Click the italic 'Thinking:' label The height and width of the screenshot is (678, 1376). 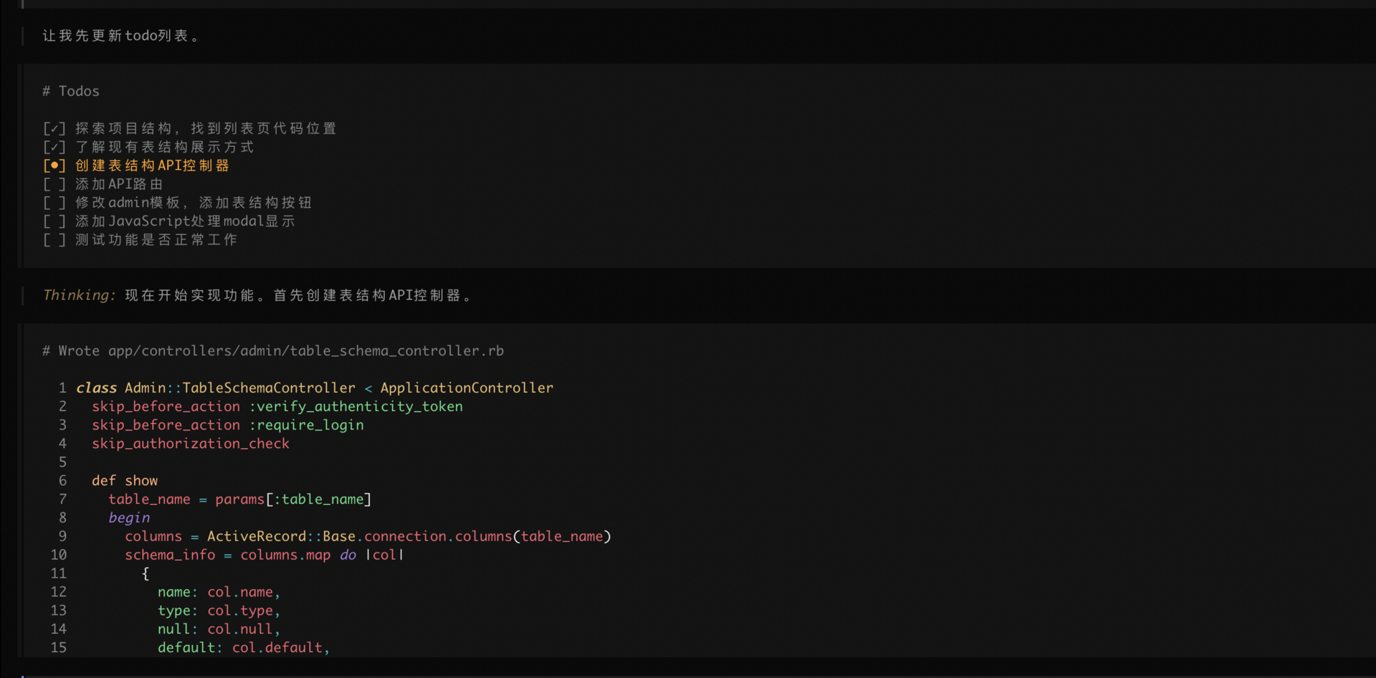click(78, 296)
